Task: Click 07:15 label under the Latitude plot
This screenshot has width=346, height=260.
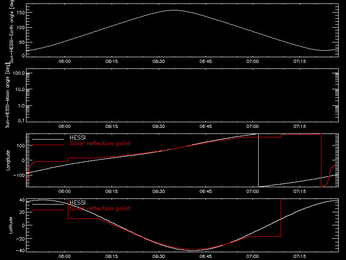Action: point(300,257)
